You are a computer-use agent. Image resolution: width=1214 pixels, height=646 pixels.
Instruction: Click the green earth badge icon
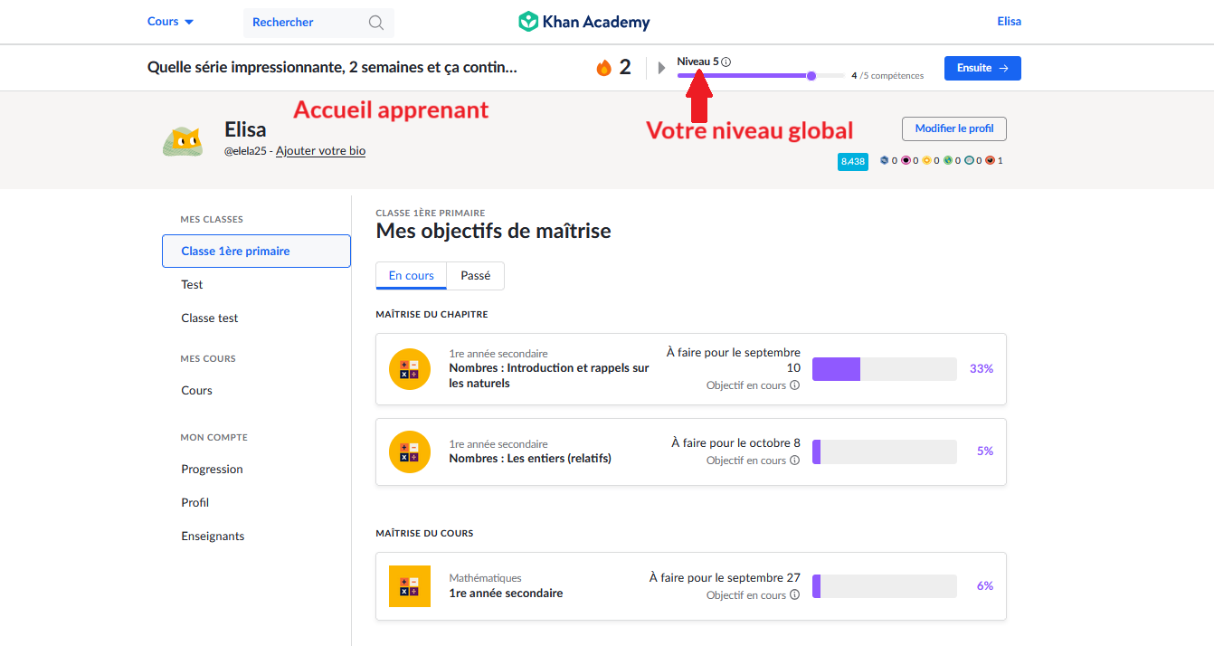pyautogui.click(x=948, y=160)
